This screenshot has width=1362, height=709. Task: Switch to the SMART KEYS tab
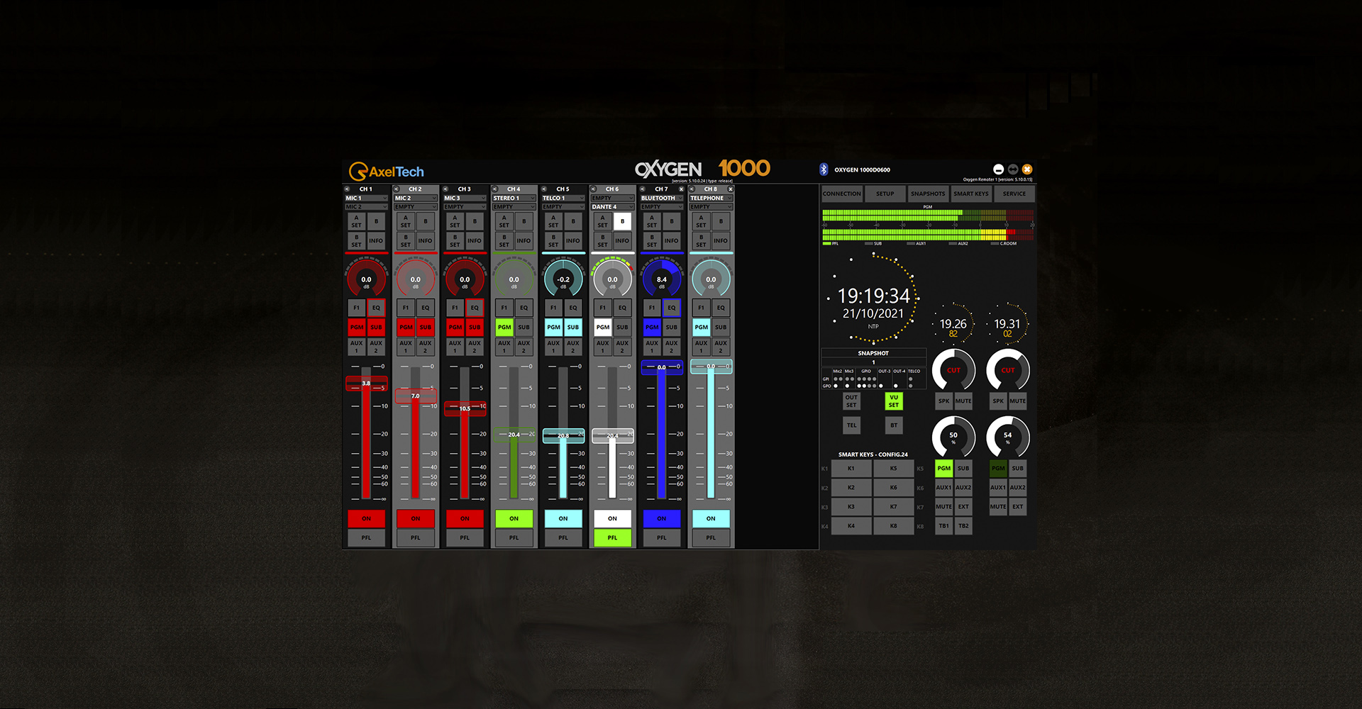(x=971, y=194)
